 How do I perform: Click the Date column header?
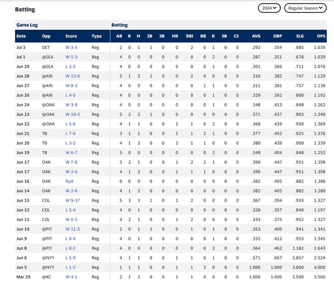click(x=21, y=36)
